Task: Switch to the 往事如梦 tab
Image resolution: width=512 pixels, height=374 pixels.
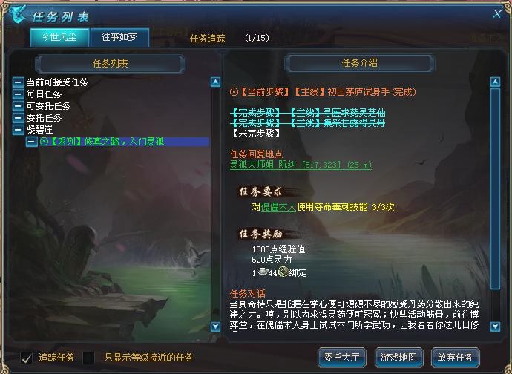Action: (119, 37)
